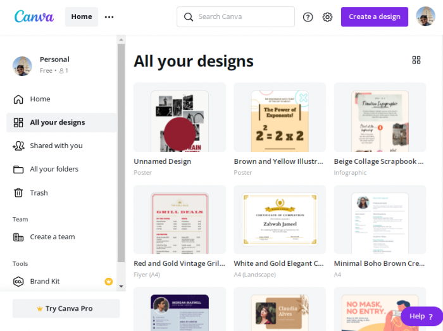Select Home tab in top bar

pos(82,17)
